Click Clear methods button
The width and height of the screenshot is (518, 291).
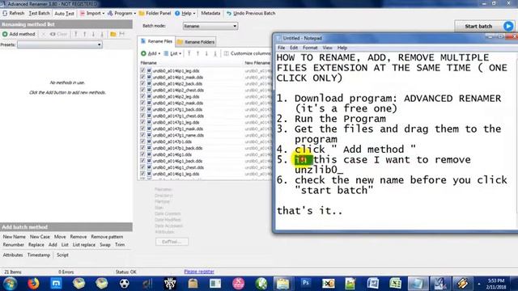(x=58, y=34)
